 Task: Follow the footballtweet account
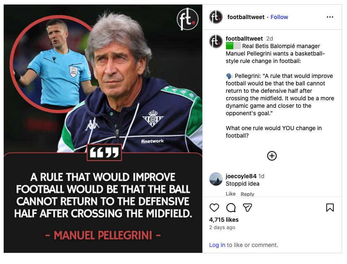279,17
